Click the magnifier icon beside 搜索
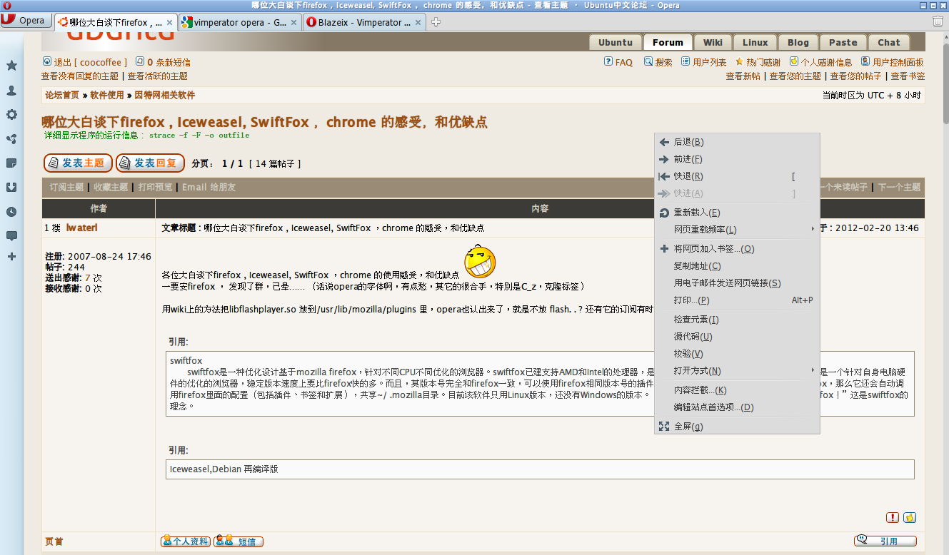The width and height of the screenshot is (949, 555). (648, 61)
